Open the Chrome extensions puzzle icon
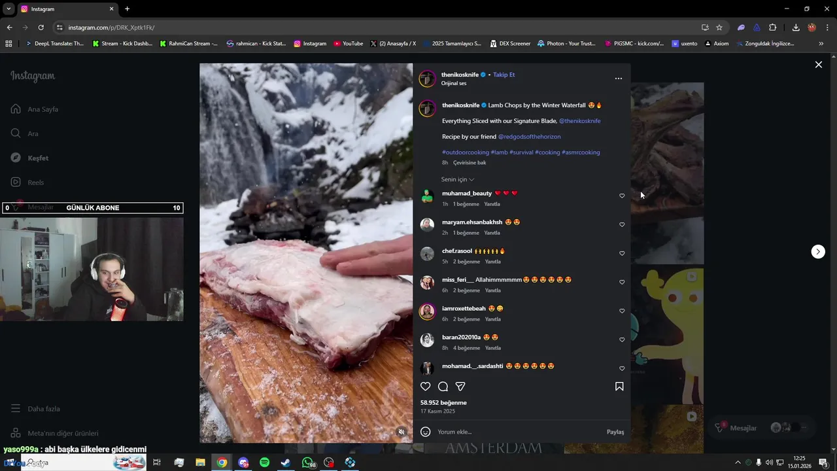The image size is (837, 471). point(773,27)
